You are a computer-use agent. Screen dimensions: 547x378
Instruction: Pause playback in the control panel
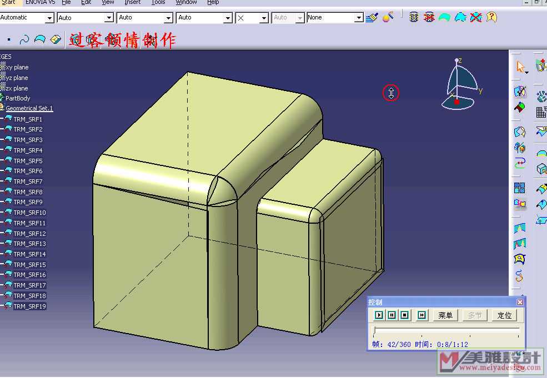click(392, 315)
